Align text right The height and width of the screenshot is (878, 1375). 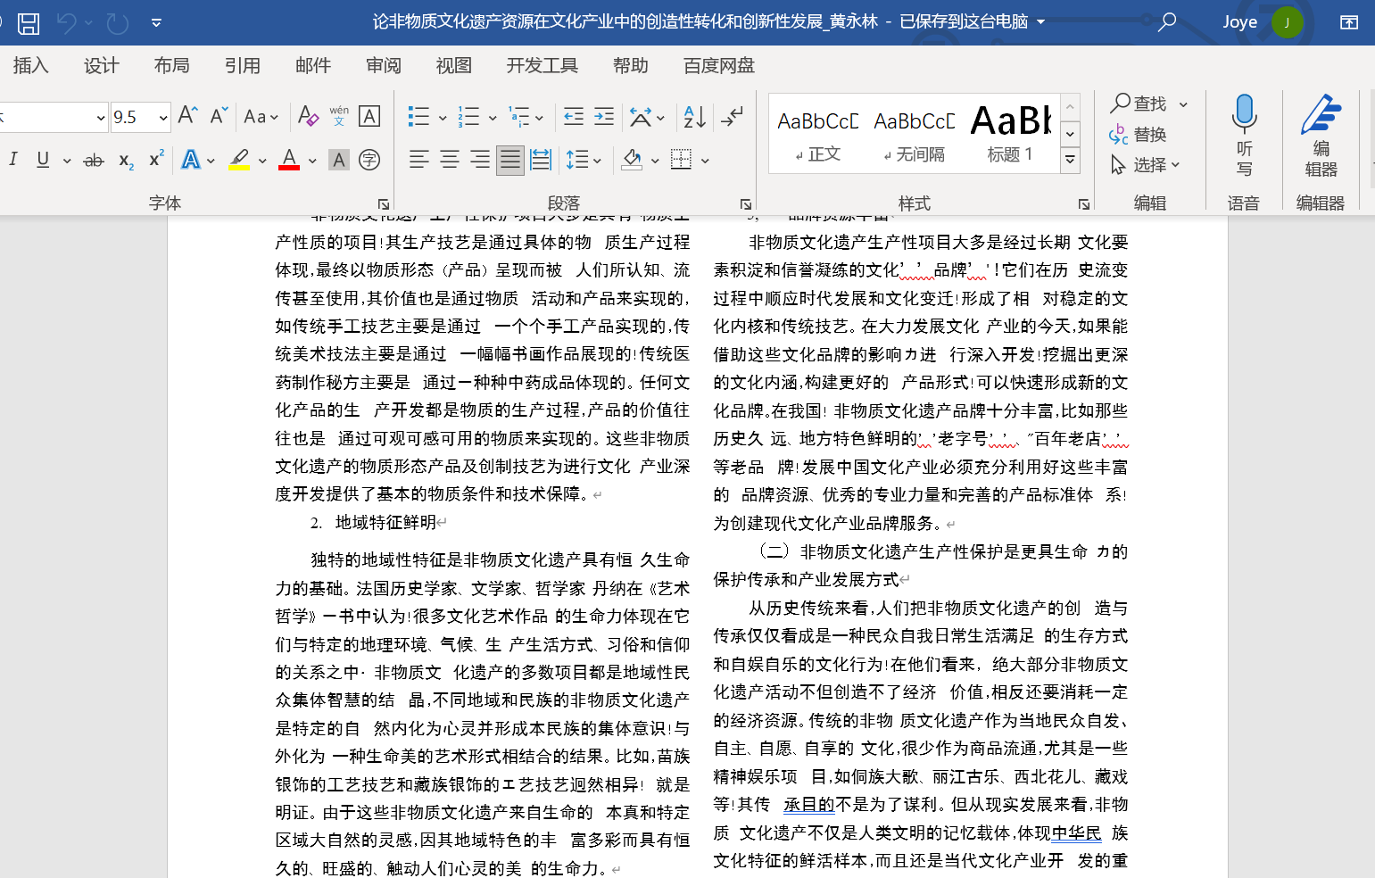tap(480, 160)
